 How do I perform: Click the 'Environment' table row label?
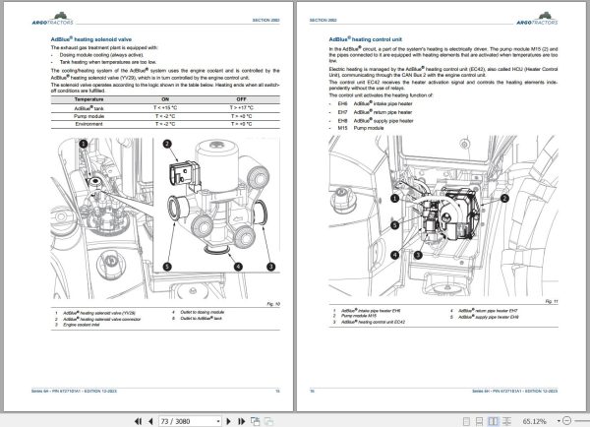(x=88, y=124)
